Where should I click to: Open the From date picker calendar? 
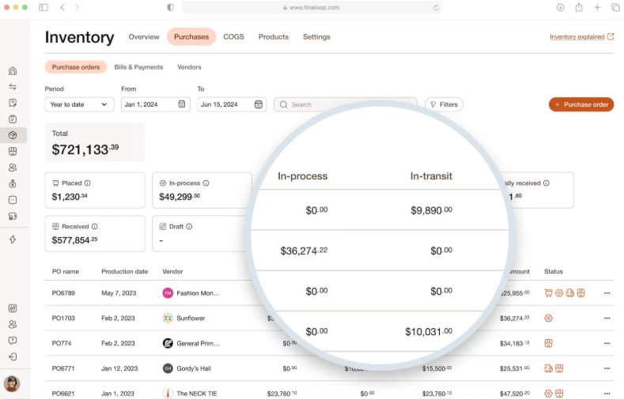pyautogui.click(x=182, y=104)
